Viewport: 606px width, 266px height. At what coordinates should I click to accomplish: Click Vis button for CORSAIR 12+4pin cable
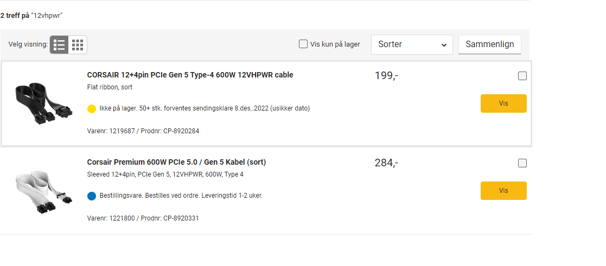503,103
